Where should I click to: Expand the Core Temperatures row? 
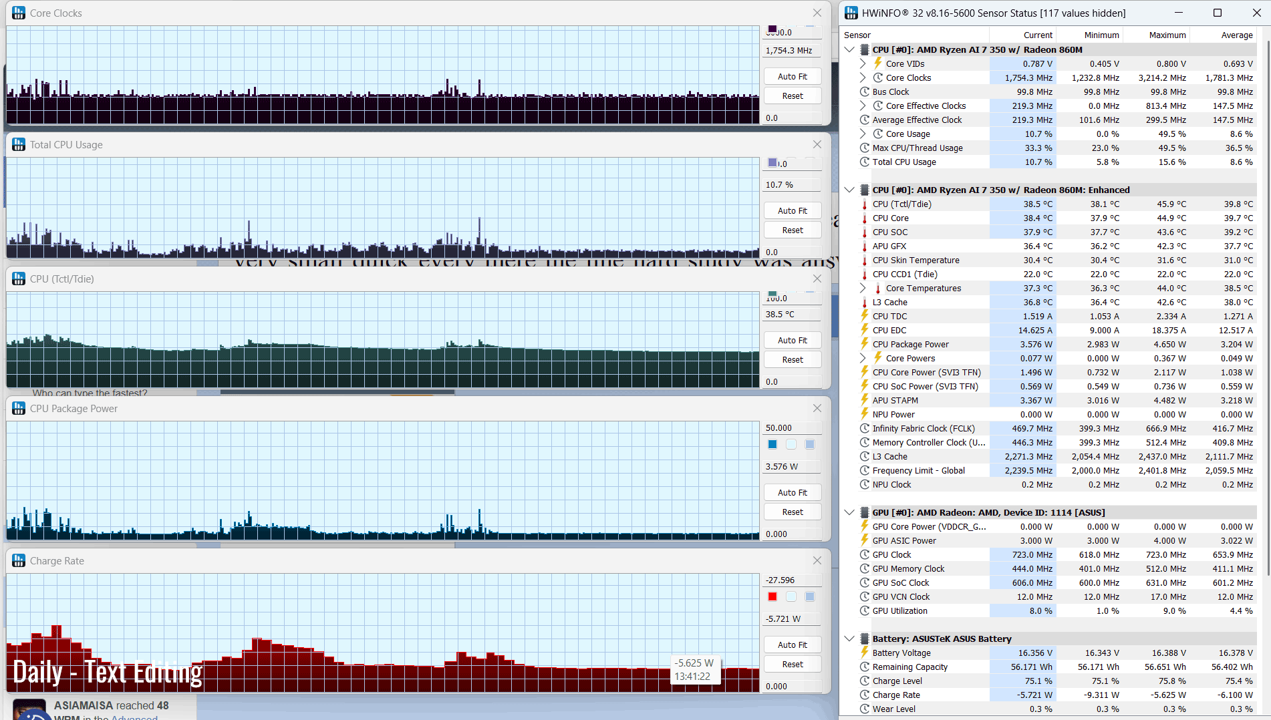(x=863, y=289)
